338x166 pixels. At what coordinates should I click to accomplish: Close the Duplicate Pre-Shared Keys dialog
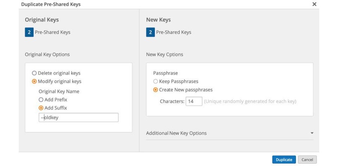314,4
